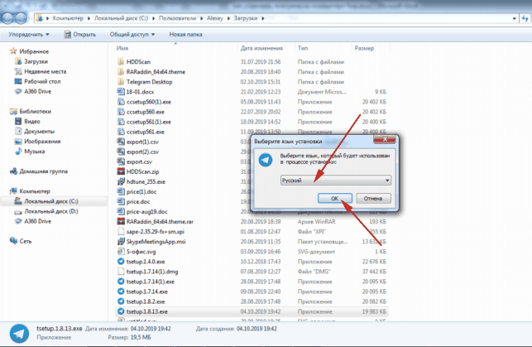Viewport: 532px width, 347px height.
Task: Select the hdtune_255.exe file icon
Action: pyautogui.click(x=121, y=181)
